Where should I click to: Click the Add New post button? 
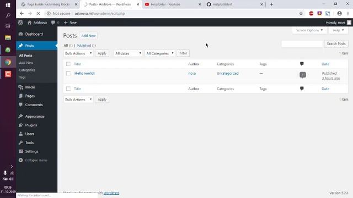coord(88,36)
